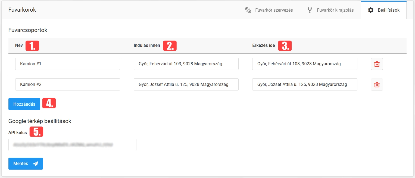Click red marker 1 beside Név
The width and height of the screenshot is (415, 178).
[x=32, y=46]
